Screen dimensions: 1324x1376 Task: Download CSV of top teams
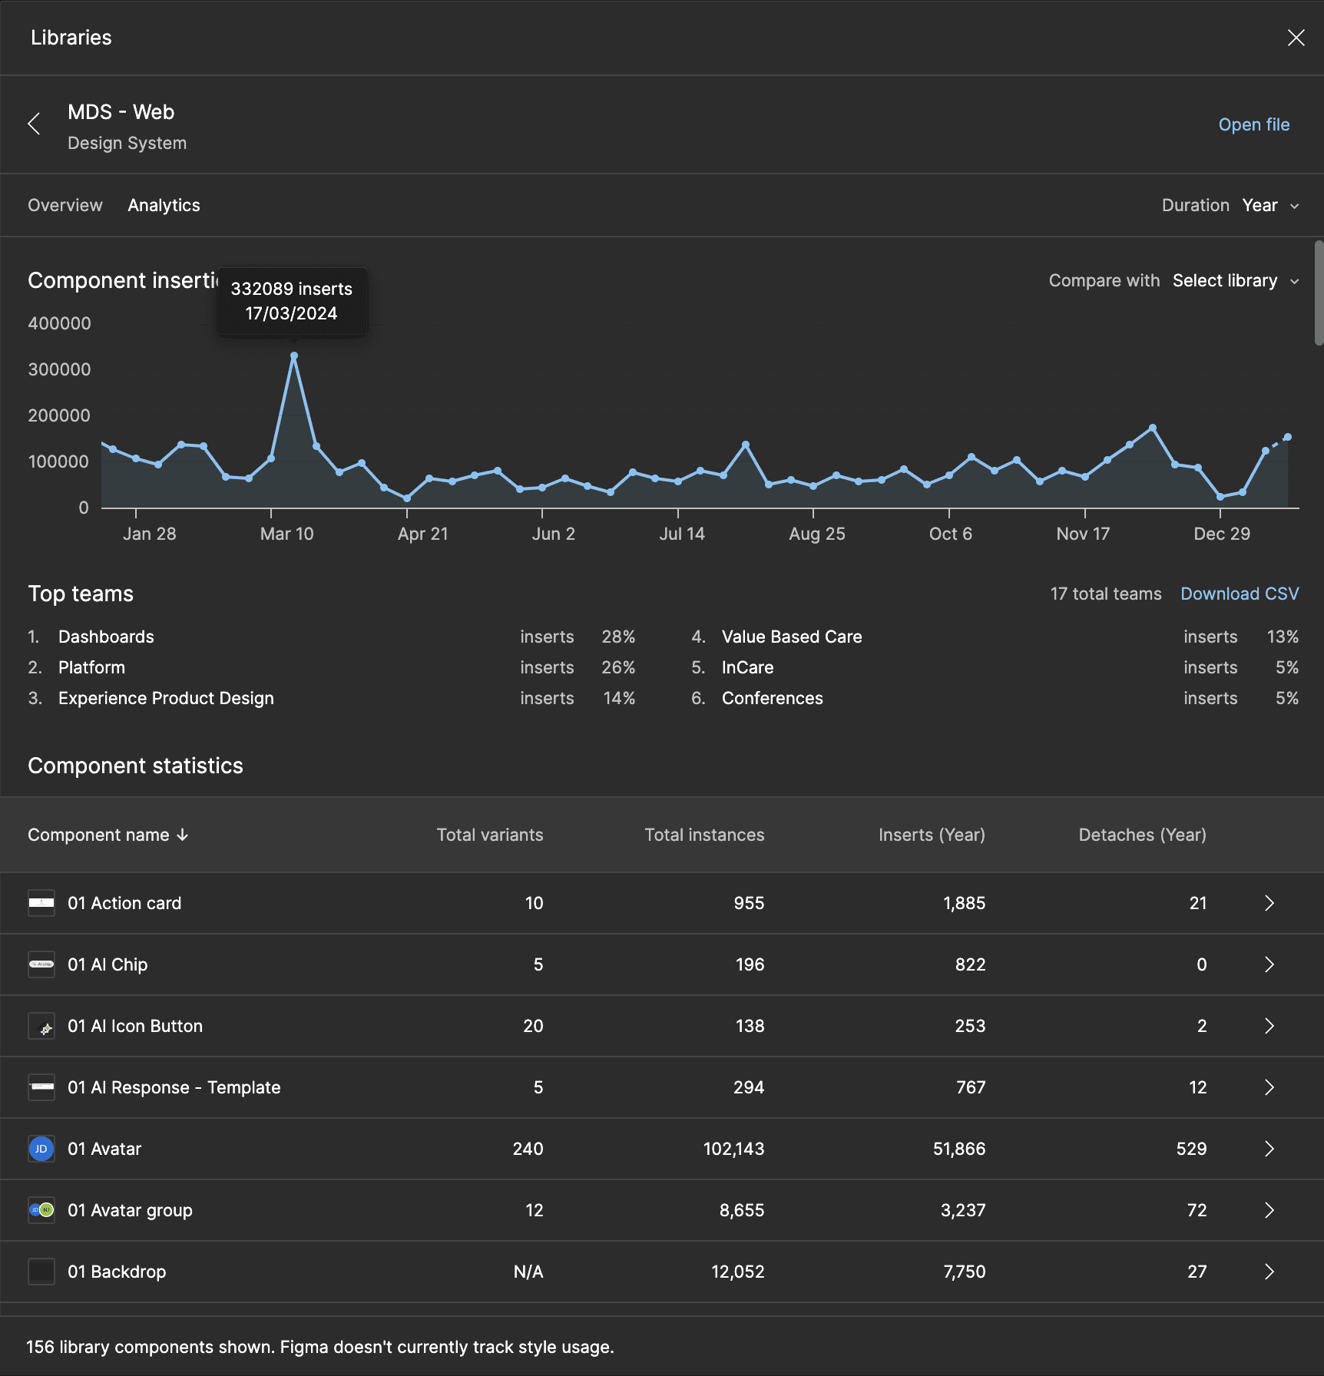[x=1240, y=594]
